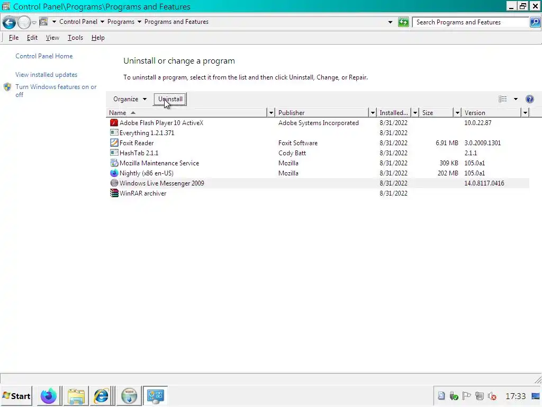Screen dimensions: 542x407
Task: Expand the Size column filter arrow
Action: pyautogui.click(x=457, y=113)
